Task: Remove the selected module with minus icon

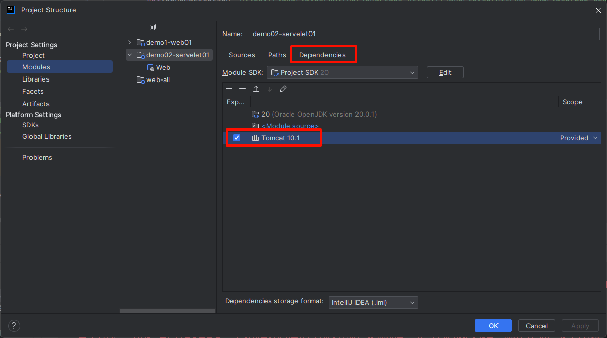Action: pos(139,27)
